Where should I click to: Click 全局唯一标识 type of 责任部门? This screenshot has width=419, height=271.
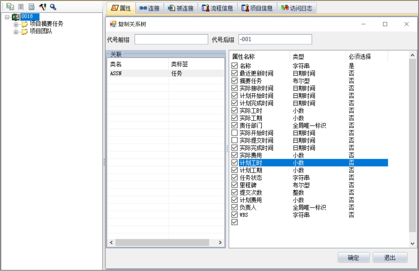tap(309, 126)
